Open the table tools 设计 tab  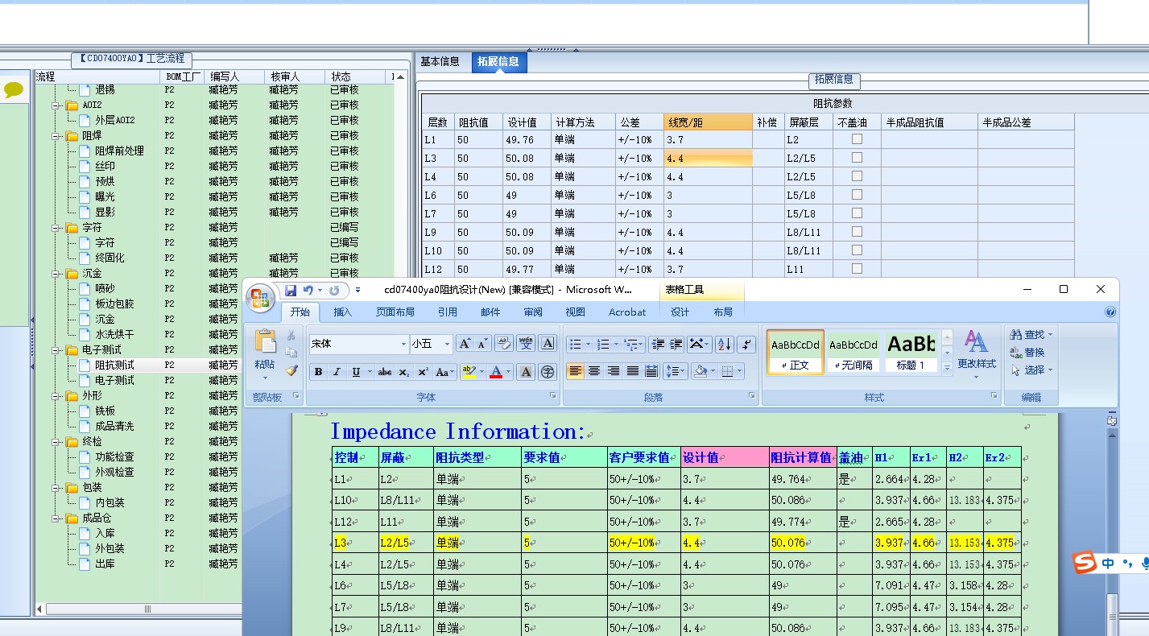680,312
